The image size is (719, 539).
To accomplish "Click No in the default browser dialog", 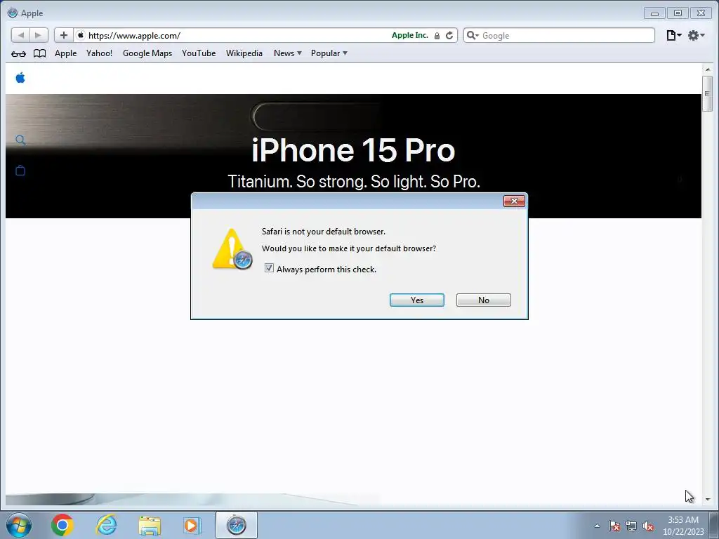I will [x=483, y=300].
